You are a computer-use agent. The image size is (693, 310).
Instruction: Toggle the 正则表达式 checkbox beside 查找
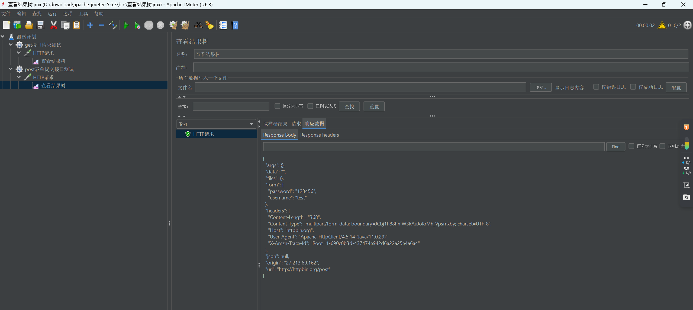click(310, 106)
